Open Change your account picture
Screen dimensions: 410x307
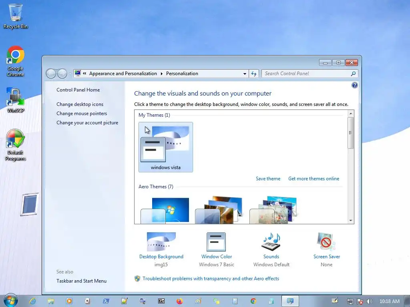pyautogui.click(x=87, y=123)
